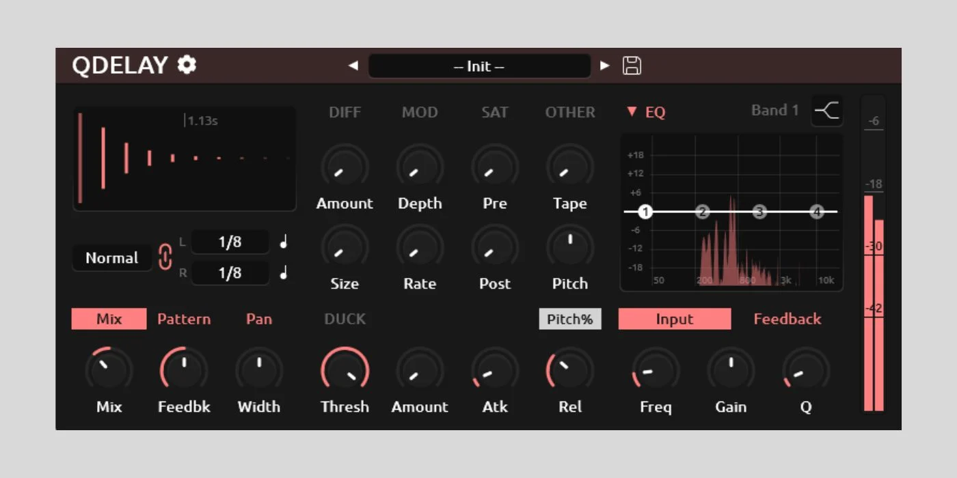This screenshot has width=957, height=478.
Task: Toggle the SAT section on
Action: (x=494, y=113)
